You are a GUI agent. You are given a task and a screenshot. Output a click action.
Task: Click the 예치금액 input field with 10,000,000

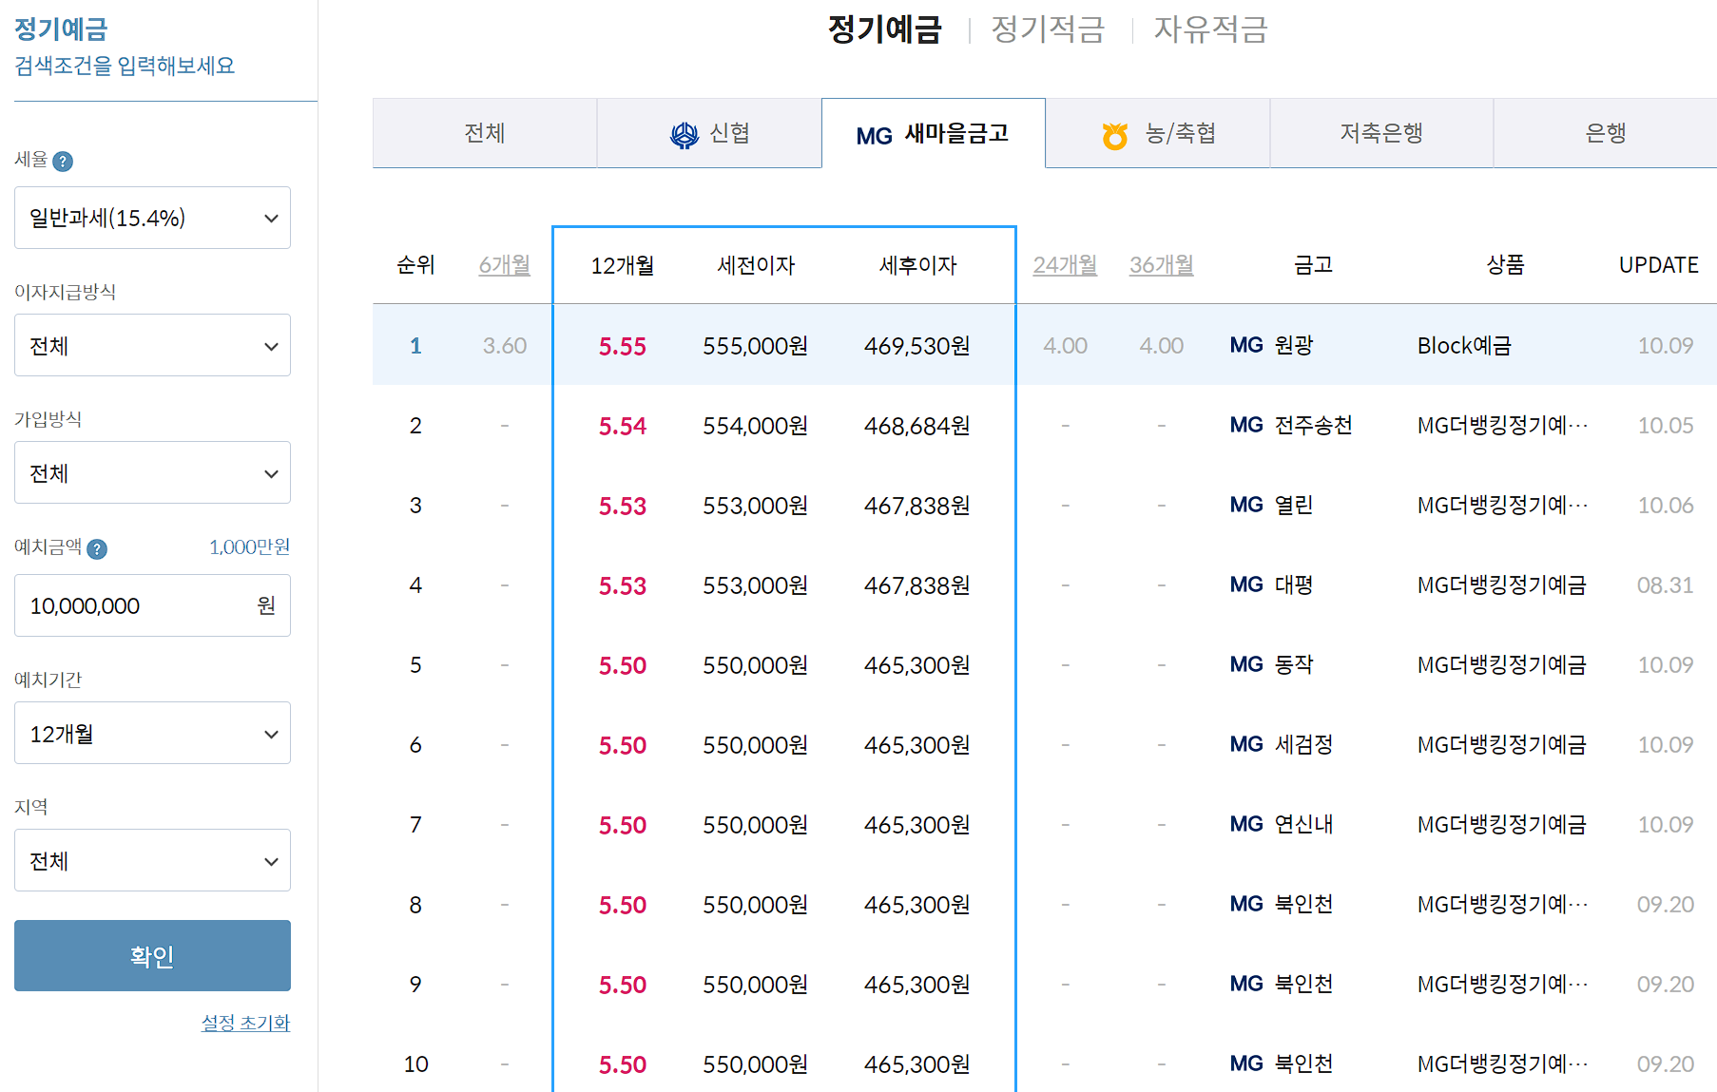(x=152, y=605)
